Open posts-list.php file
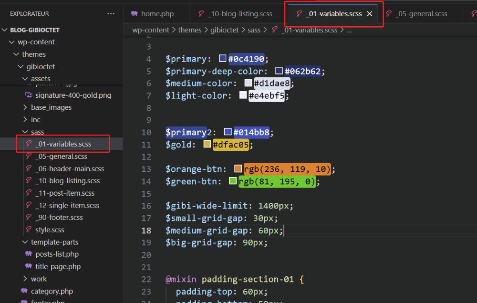Screen dimensions: 477x303 [x=57, y=254]
